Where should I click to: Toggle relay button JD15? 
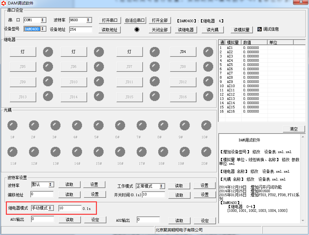coord(130,97)
